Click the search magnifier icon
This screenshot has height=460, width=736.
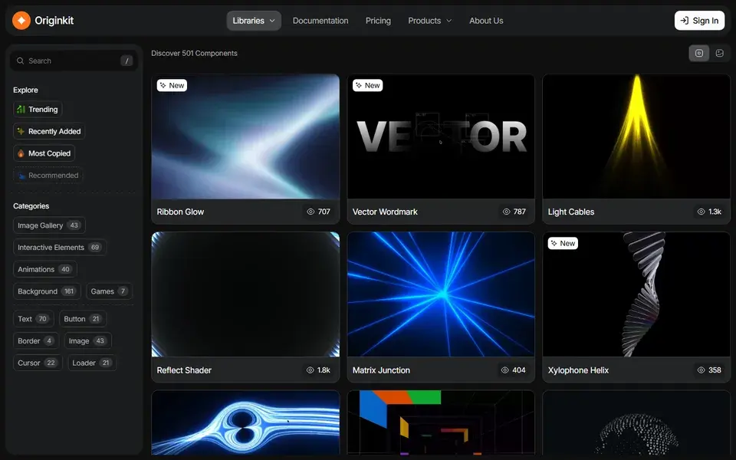tap(20, 61)
